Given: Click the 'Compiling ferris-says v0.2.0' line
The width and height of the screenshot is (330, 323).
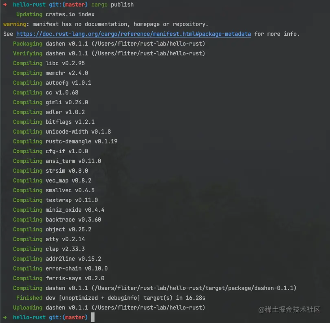Looking at the screenshot, I should click(x=59, y=278).
